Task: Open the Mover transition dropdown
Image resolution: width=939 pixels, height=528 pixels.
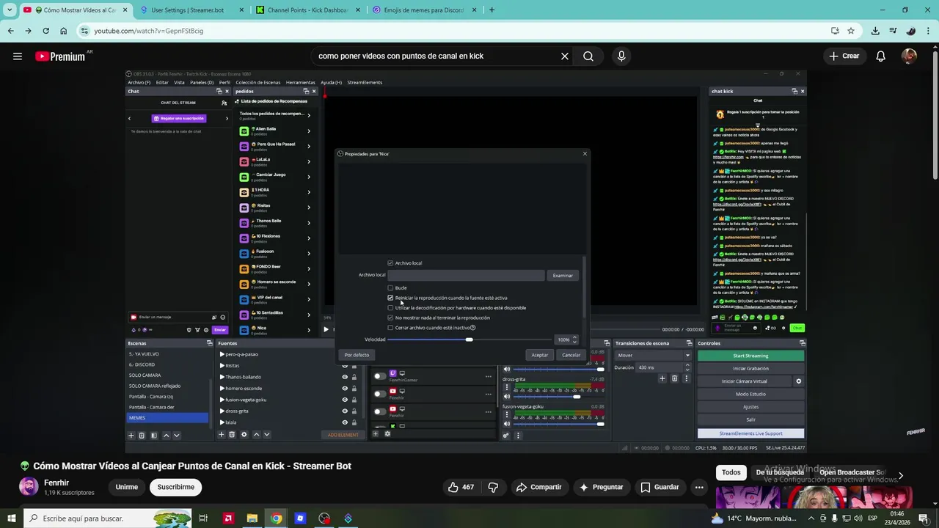Action: point(653,356)
